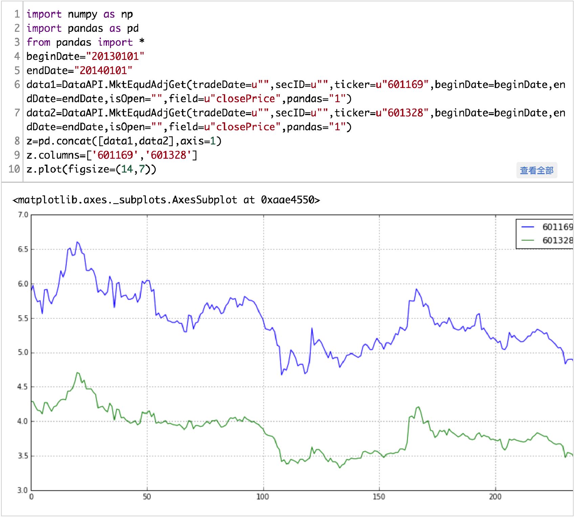Click the legend label 601169
The image size is (575, 518).
pos(557,227)
